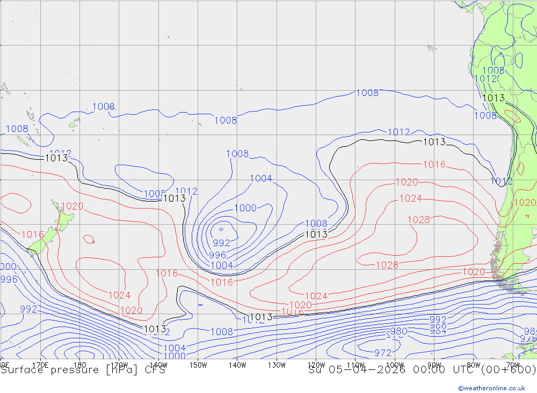Select the 1004 label above the 1000 isobar label

pos(261,179)
